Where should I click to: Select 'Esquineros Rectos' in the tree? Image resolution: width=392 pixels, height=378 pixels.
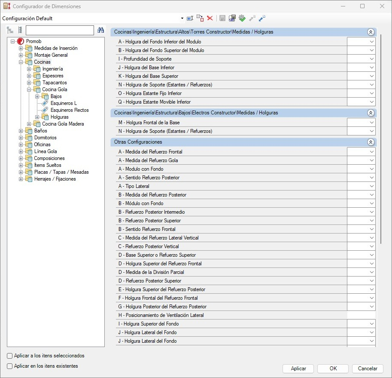[70, 110]
